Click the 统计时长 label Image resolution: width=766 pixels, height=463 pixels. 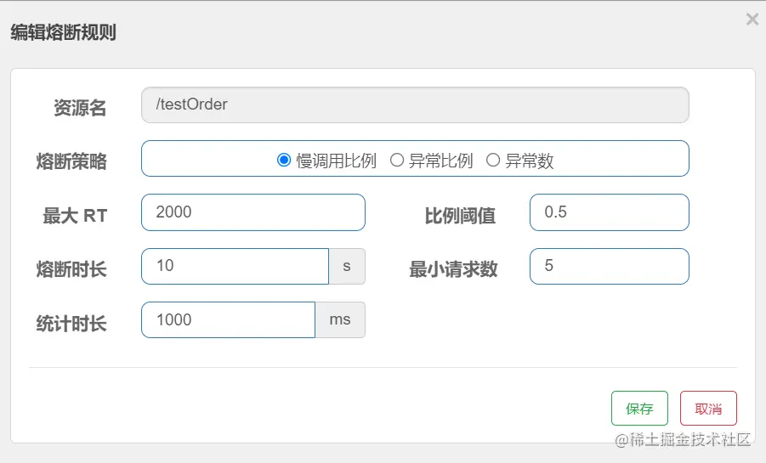pos(71,324)
